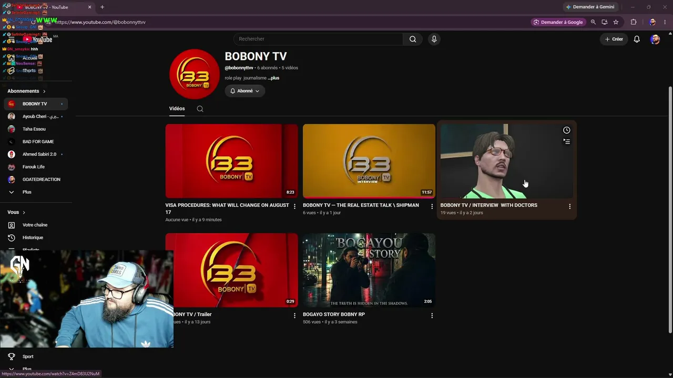Screen dimensions: 673x378
Task: Select the Vidéos tab
Action: coord(177,109)
